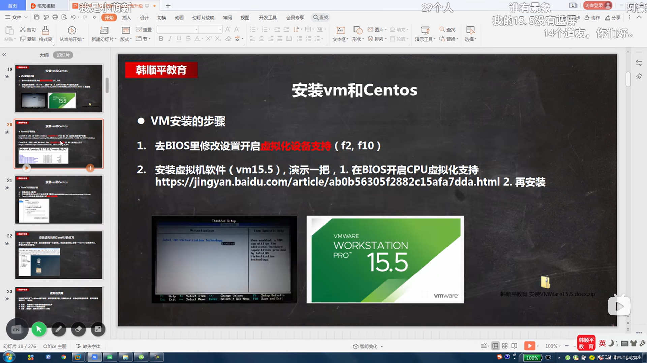Insert a Text Box (文本框)
Image resolution: width=647 pixels, height=363 pixels.
coord(340,34)
